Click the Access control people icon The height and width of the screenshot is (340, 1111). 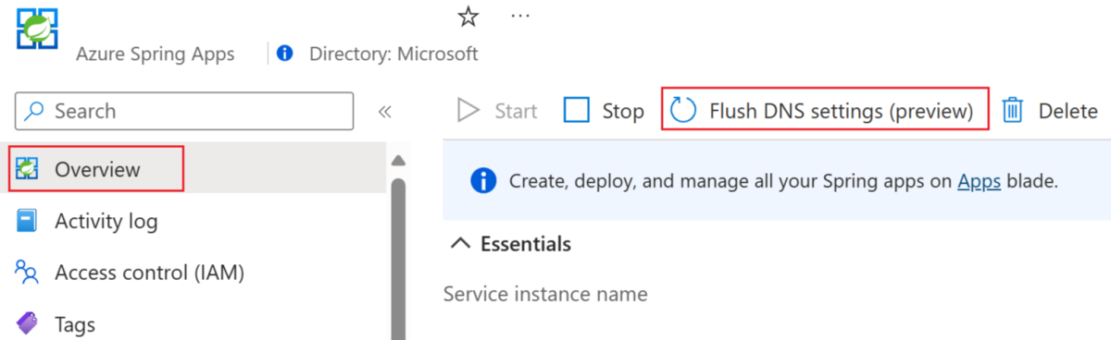point(27,273)
